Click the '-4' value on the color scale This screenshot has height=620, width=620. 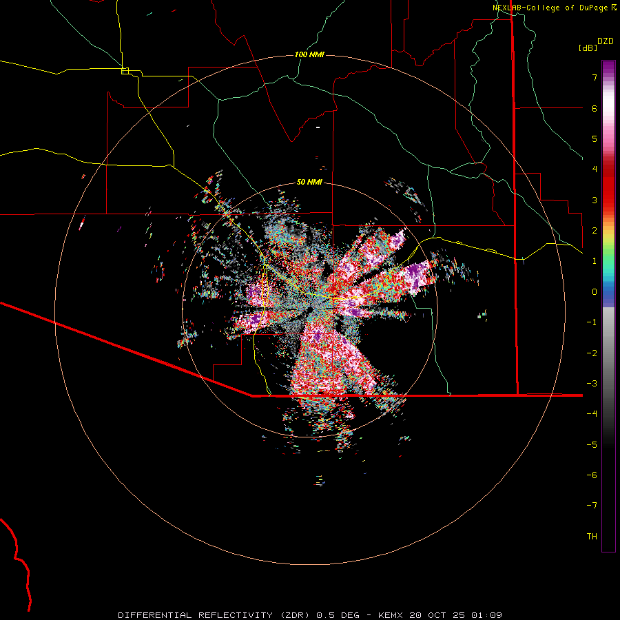[x=592, y=414]
